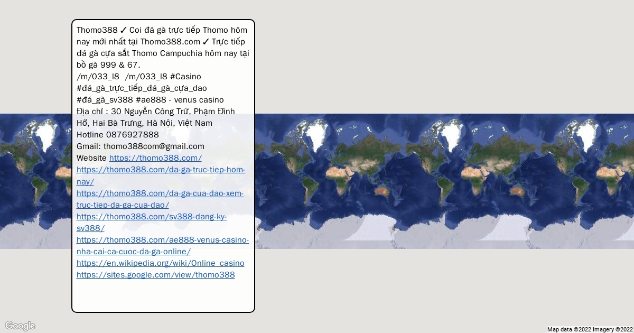
Task: Click the Map data ©2022 Imagery attribution
Action: point(590,329)
